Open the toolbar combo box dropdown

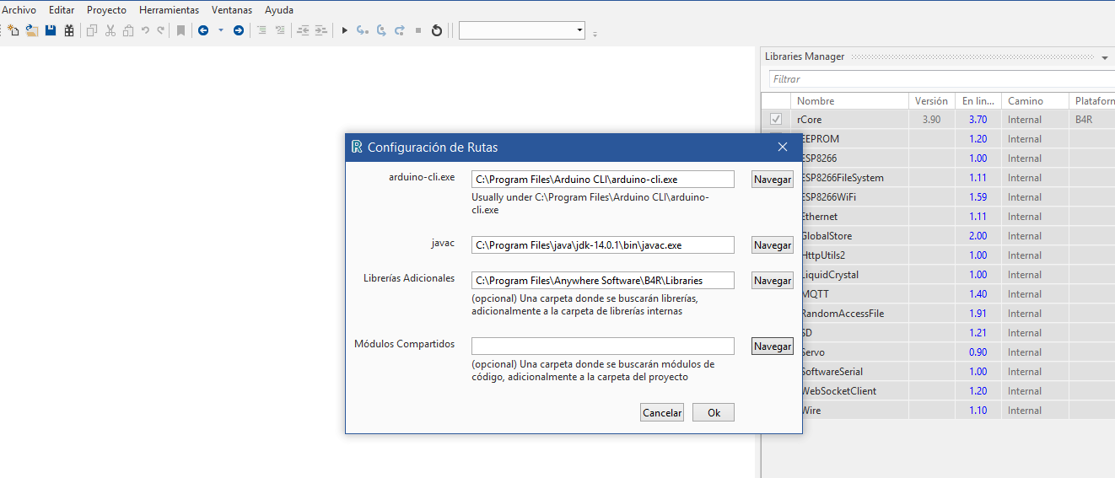(579, 30)
